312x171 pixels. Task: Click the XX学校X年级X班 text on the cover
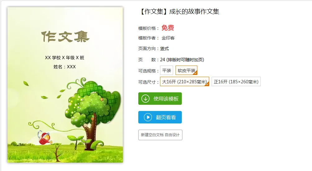pyautogui.click(x=65, y=58)
